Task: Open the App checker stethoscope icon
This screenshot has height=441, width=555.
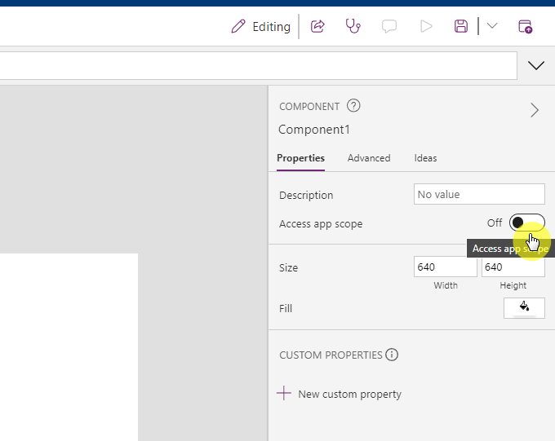Action: (x=353, y=26)
